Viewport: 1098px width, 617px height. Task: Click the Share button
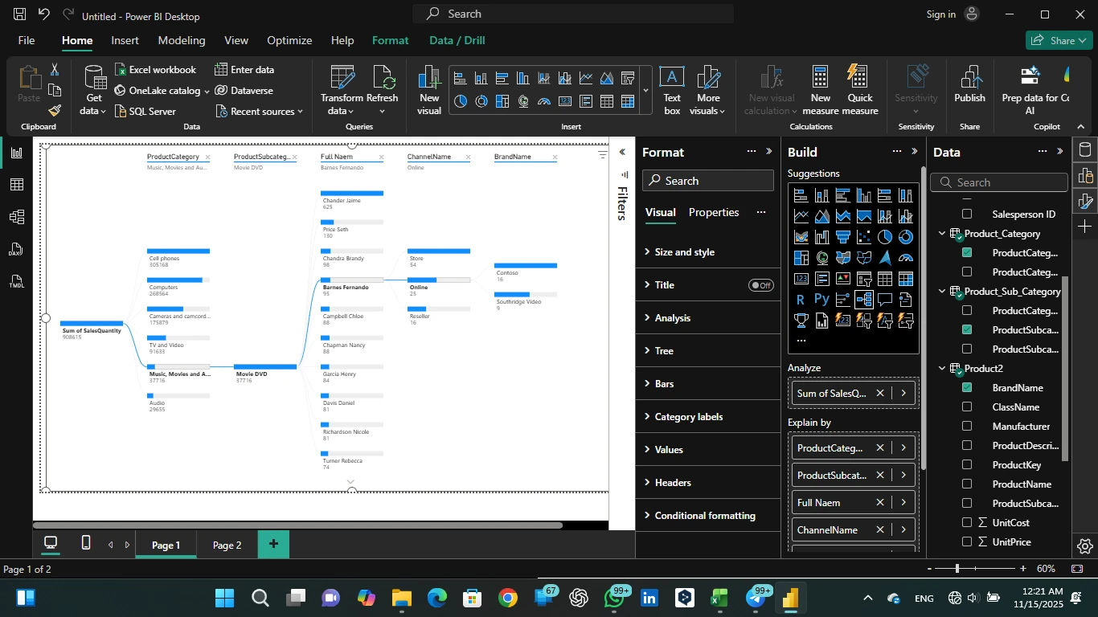(1059, 40)
